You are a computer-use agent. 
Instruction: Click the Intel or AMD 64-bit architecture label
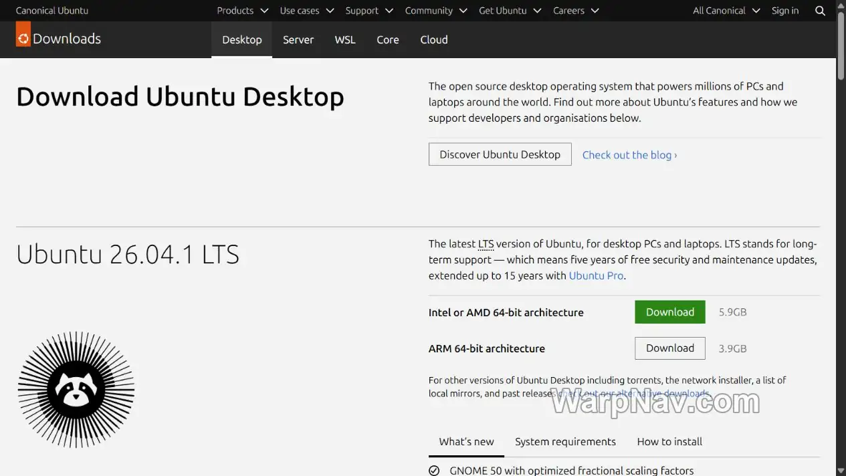click(506, 312)
